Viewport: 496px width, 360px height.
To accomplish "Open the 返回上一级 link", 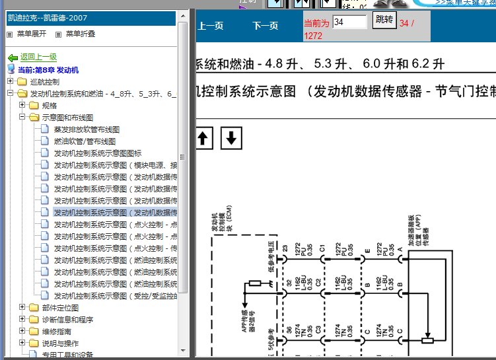I will [x=38, y=57].
